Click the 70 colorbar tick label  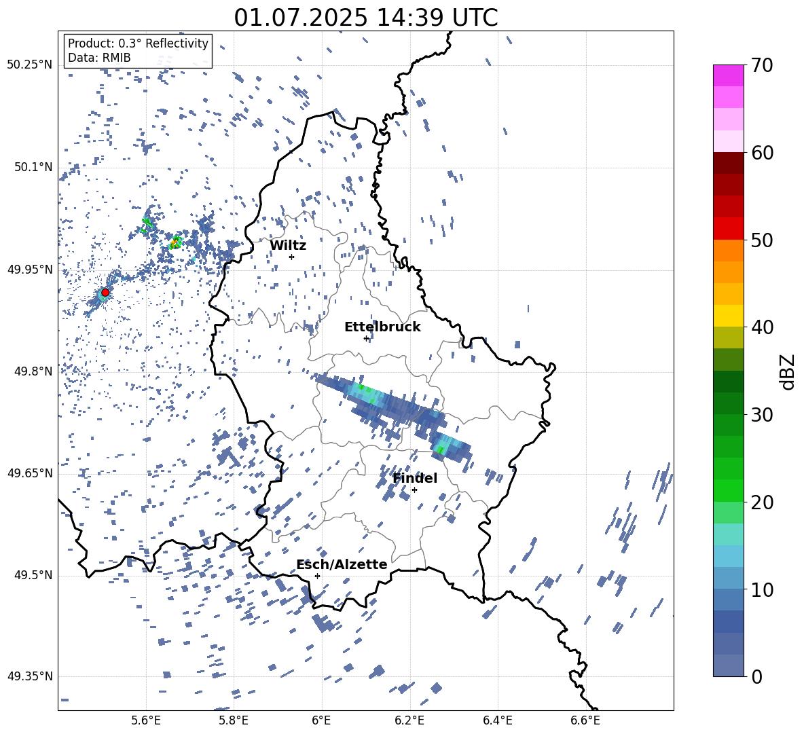click(762, 65)
